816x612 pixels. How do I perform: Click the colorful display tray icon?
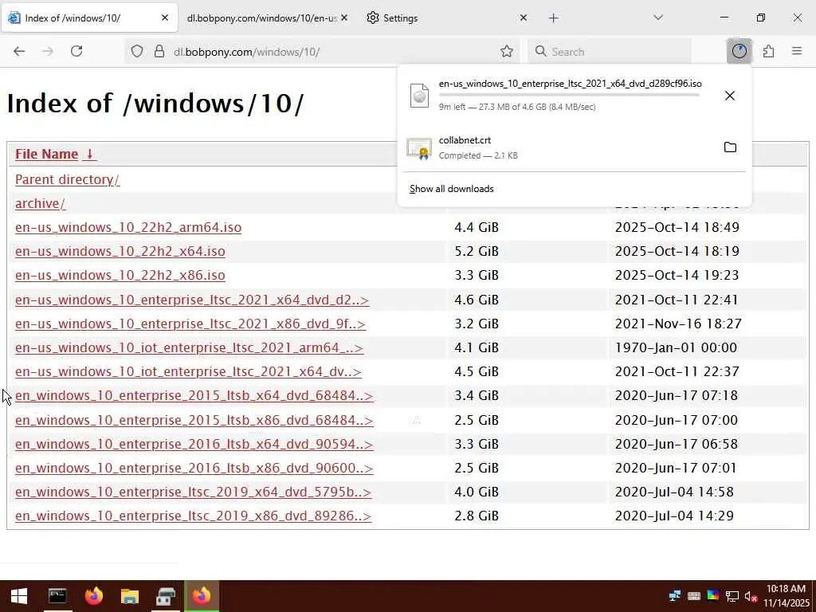pos(713,596)
